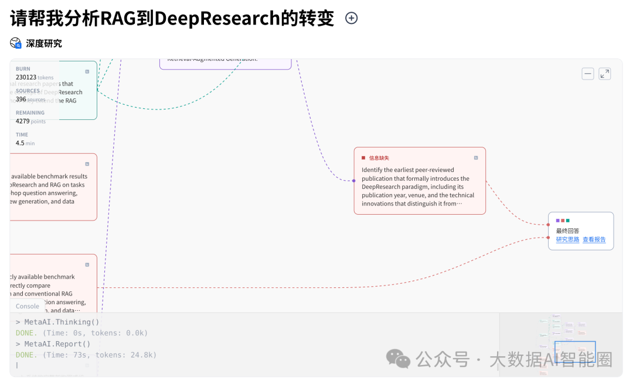Click corner icon on the 'benchmark results' card
633x385 pixels.
pyautogui.click(x=87, y=164)
